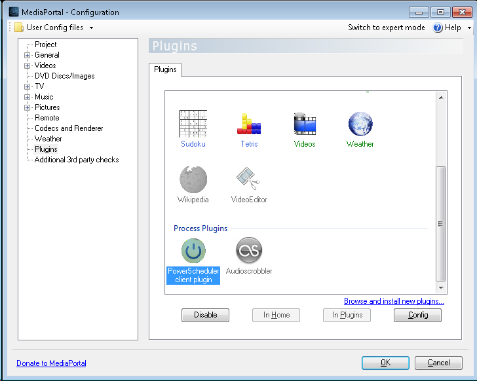Click the Process Plugins group header

pyautogui.click(x=200, y=228)
